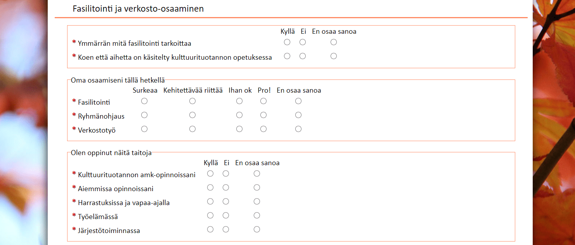Viewport: 575px width, 245px height.
Task: Choose En osaa sanoa for Ryhmänohjaus
Action: 298,115
